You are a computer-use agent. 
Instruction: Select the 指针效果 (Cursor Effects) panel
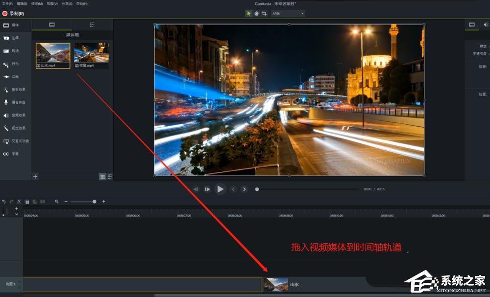coord(15,90)
